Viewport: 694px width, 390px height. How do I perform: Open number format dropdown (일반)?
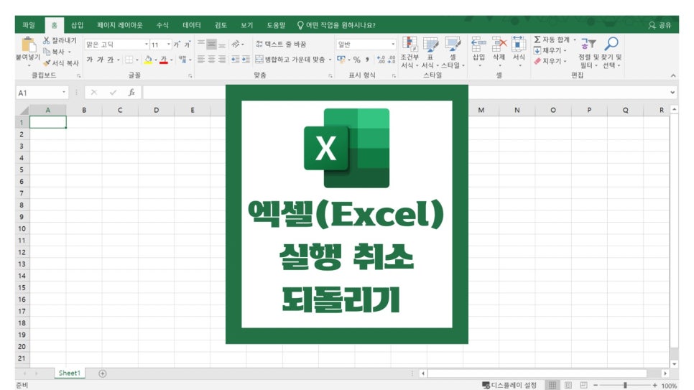click(392, 45)
